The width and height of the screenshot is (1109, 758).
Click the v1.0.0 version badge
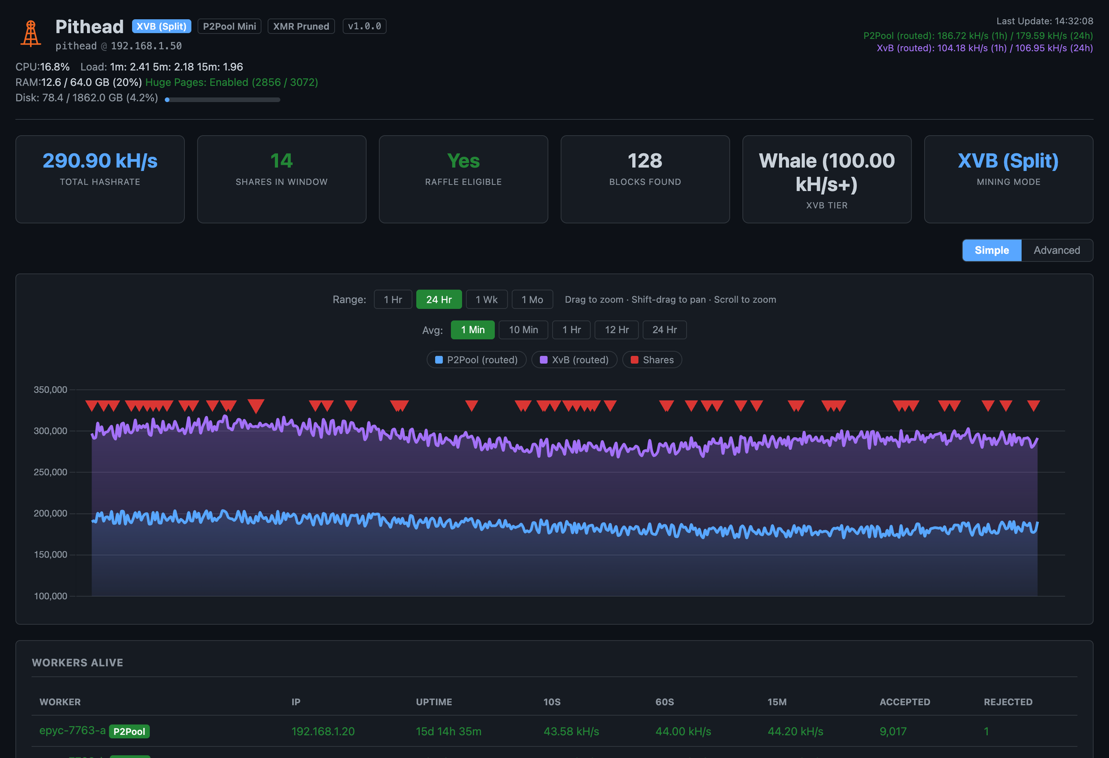point(365,26)
